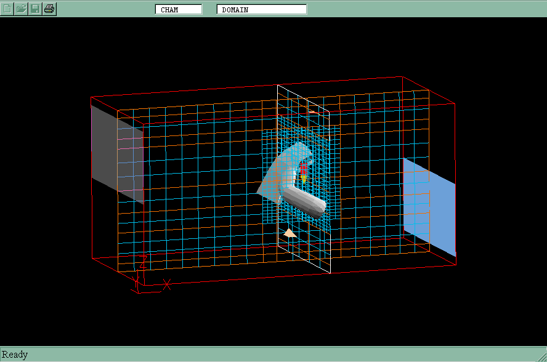
Task: Save using the floppy disk icon
Action: [36, 9]
